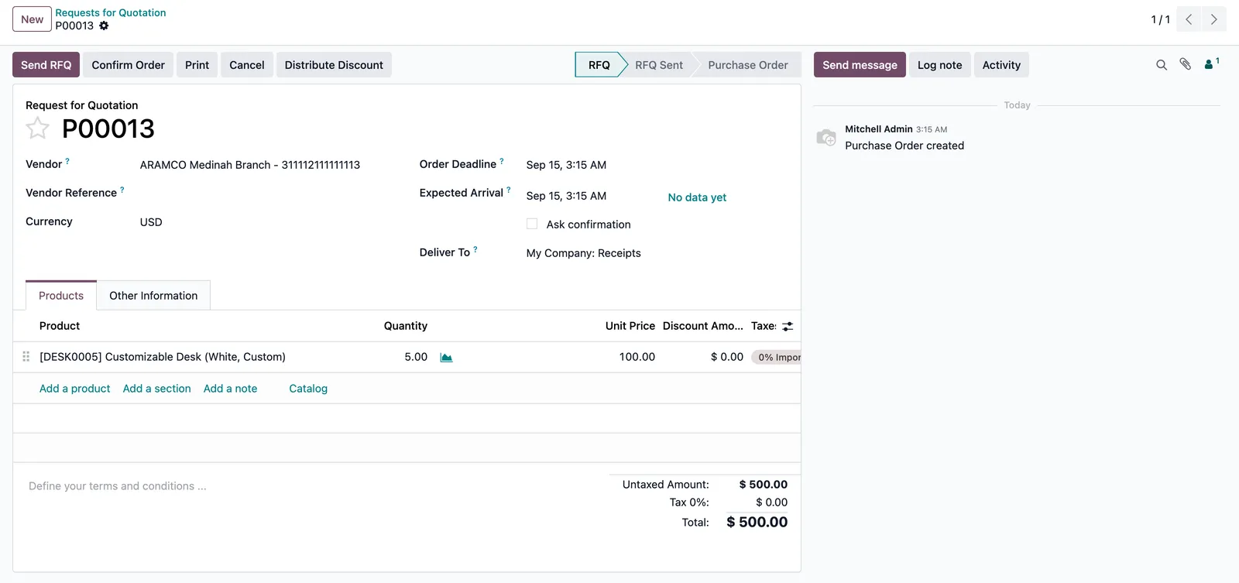Click Add a section
This screenshot has height=583, width=1239.
(x=157, y=389)
